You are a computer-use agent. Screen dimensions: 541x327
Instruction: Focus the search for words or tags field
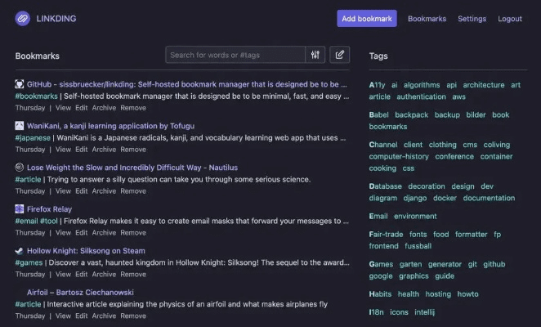(235, 55)
